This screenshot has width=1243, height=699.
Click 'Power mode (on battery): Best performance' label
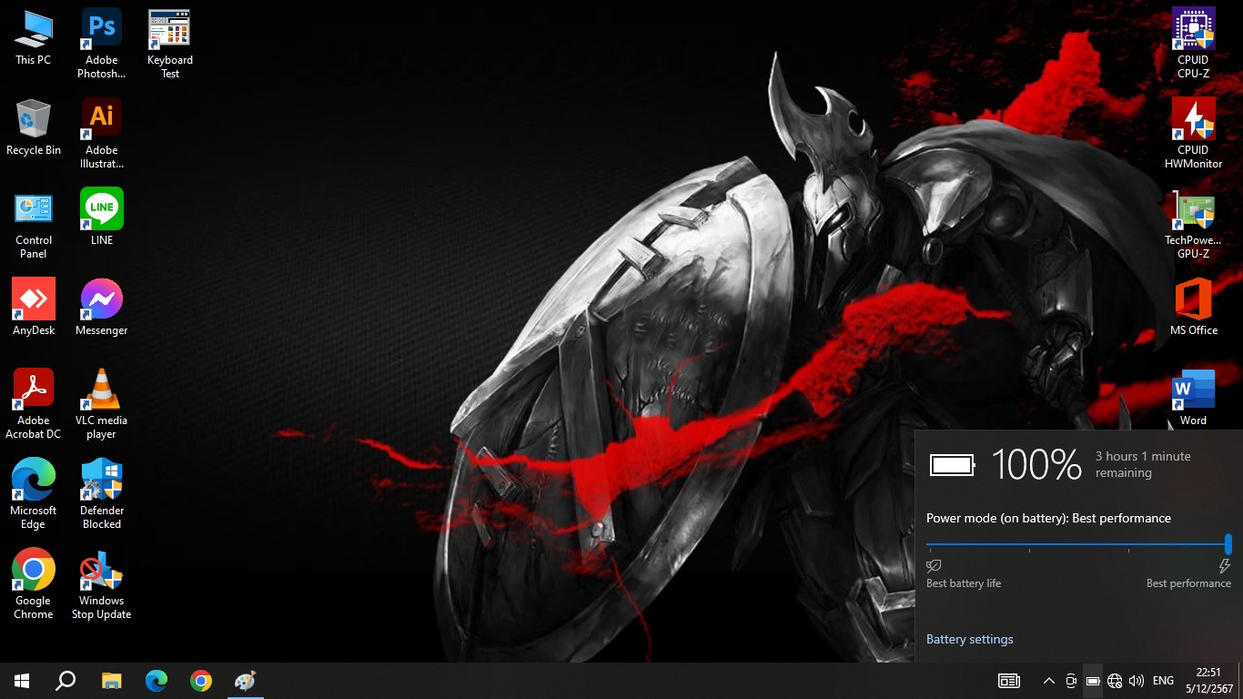[x=1048, y=518]
